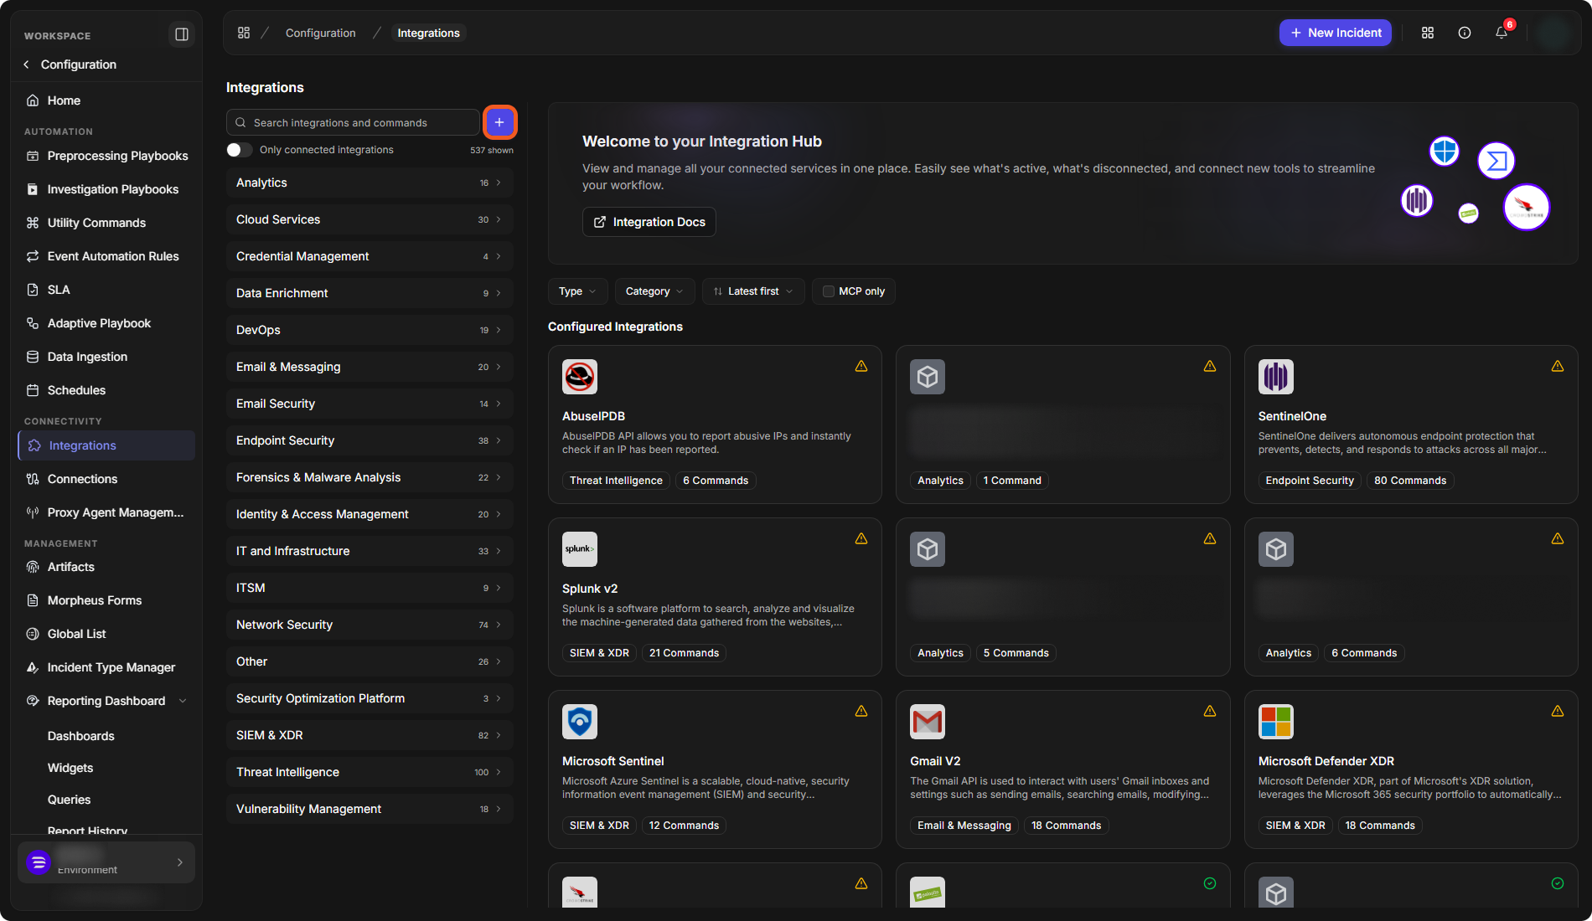Click the 80 Commands tag on SentinelOne

[1410, 481]
